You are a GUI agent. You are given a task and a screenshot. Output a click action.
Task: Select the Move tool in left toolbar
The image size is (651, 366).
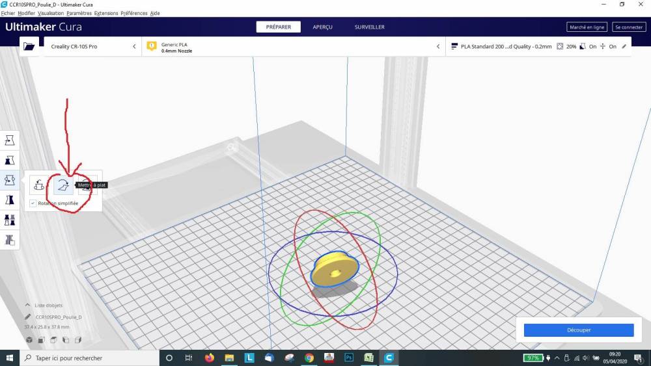pyautogui.click(x=10, y=140)
